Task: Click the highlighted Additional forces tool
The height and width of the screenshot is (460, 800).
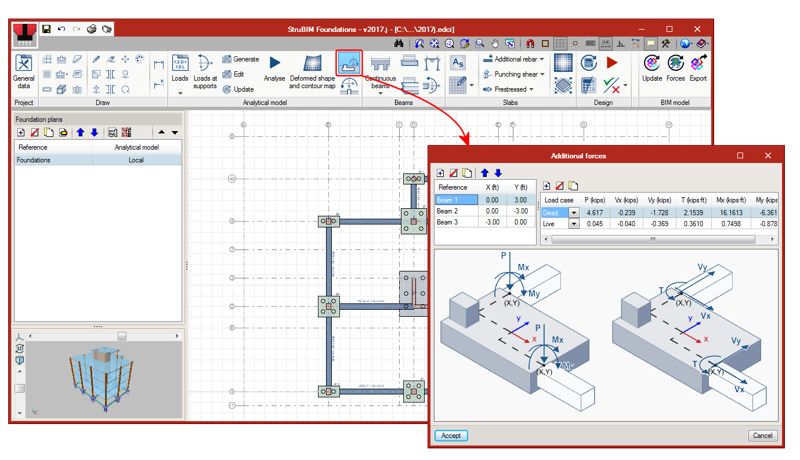Action: (x=349, y=62)
